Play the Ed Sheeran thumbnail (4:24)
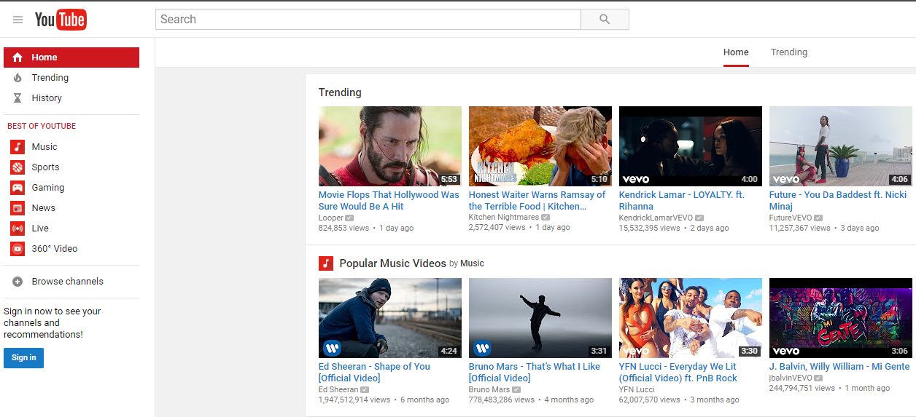 390,318
